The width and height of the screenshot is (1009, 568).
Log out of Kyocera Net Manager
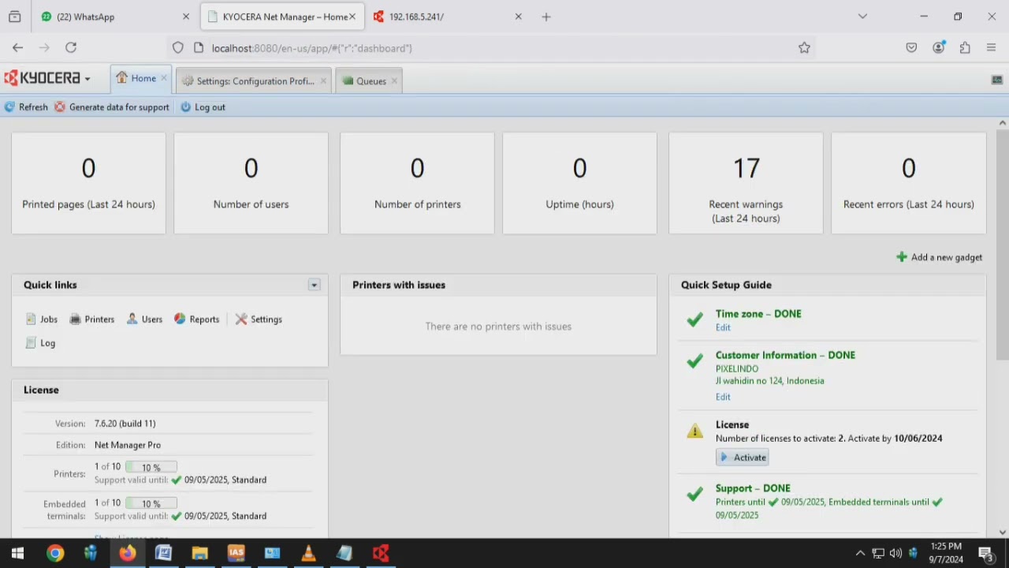point(203,107)
